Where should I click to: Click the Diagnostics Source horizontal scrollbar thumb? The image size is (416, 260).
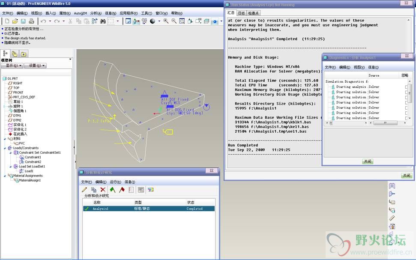385,123
